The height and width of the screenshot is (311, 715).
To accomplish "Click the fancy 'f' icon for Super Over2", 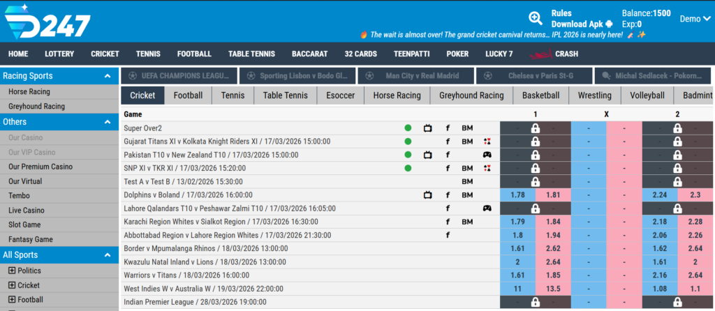I will pyautogui.click(x=448, y=128).
